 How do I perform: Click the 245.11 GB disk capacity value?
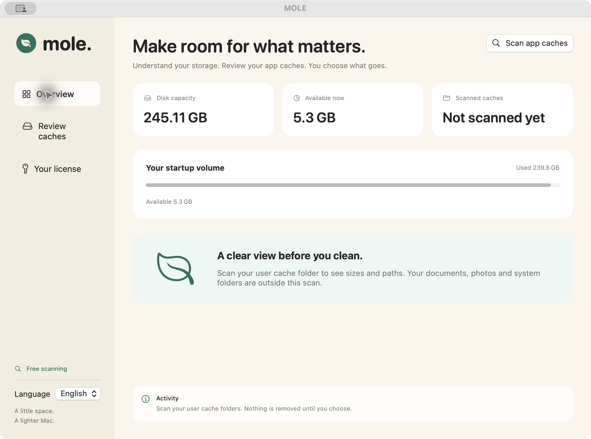175,118
